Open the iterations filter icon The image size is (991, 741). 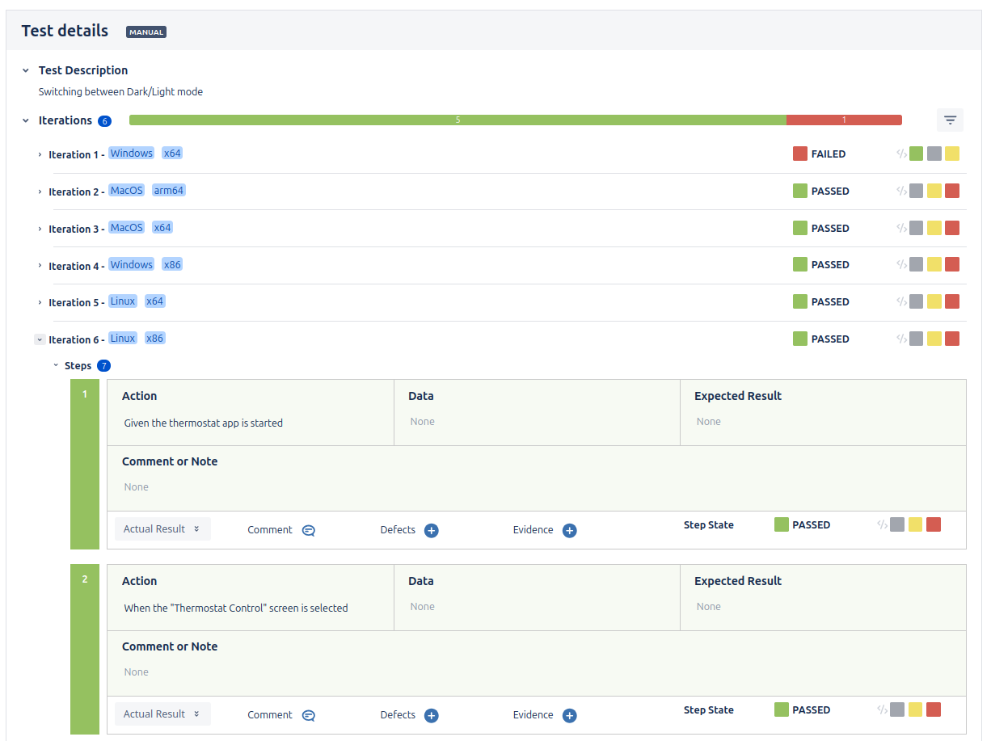pos(950,120)
